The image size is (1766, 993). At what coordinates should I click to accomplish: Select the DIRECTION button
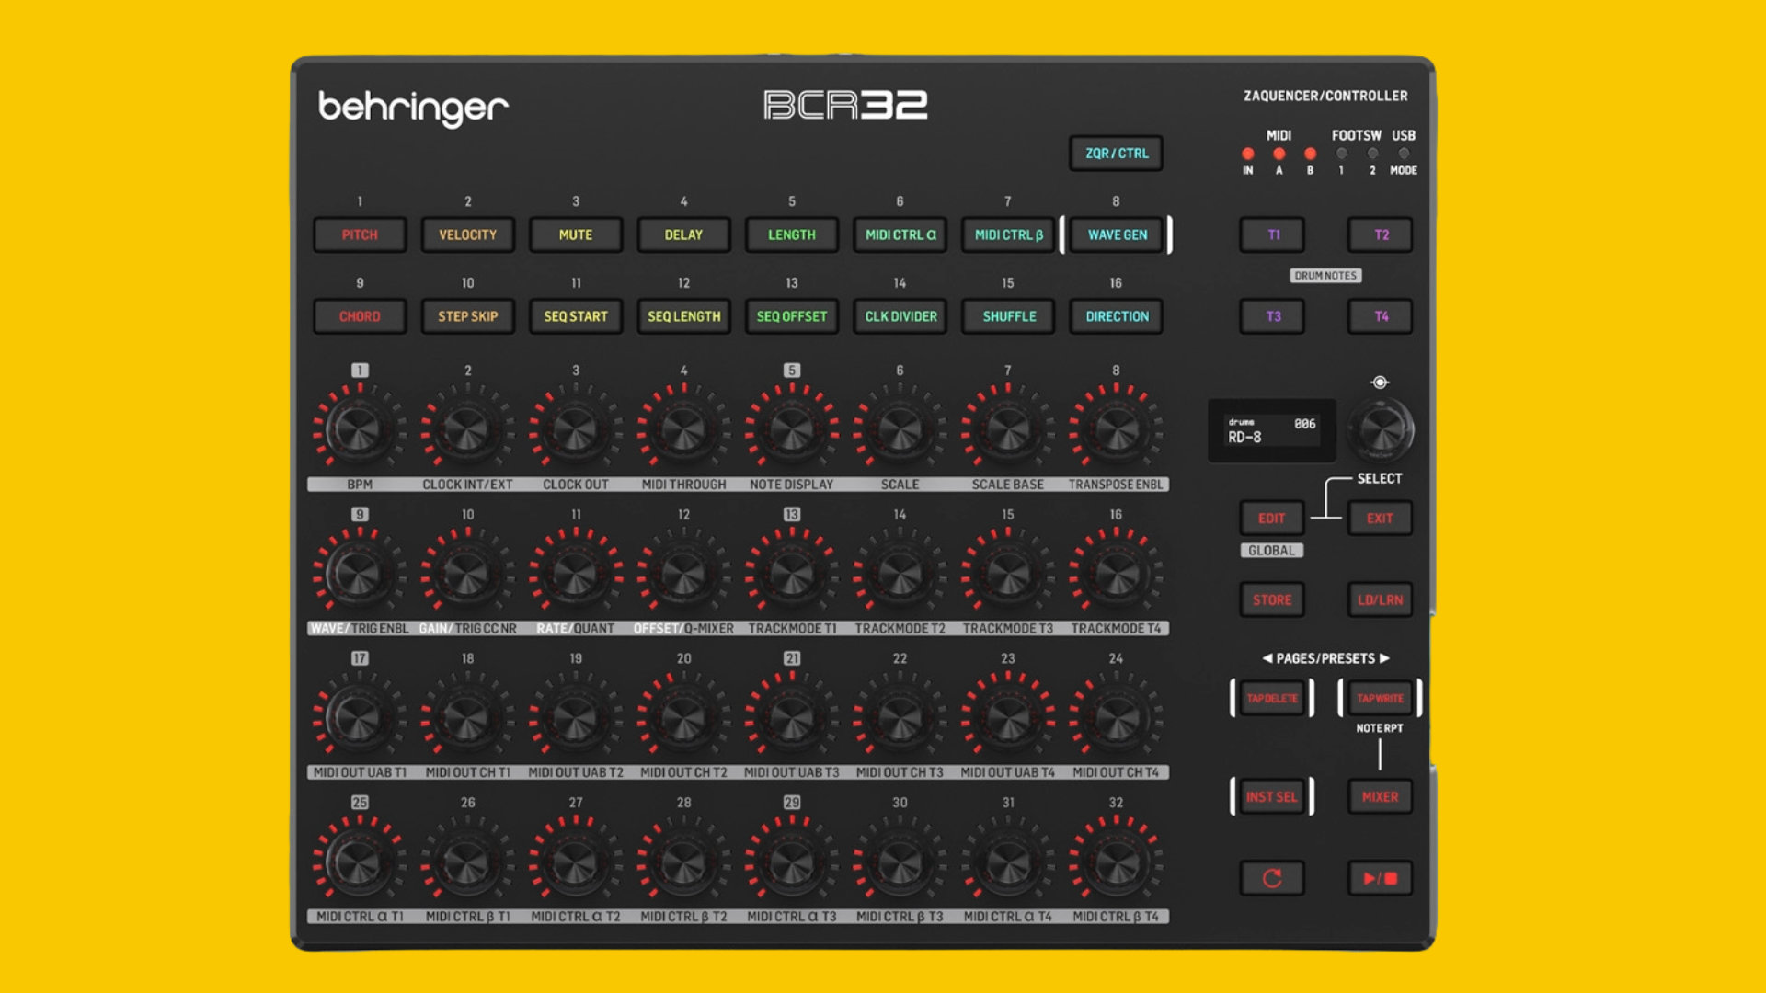[1117, 316]
